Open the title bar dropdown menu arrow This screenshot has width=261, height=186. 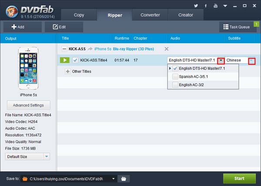(x=225, y=6)
